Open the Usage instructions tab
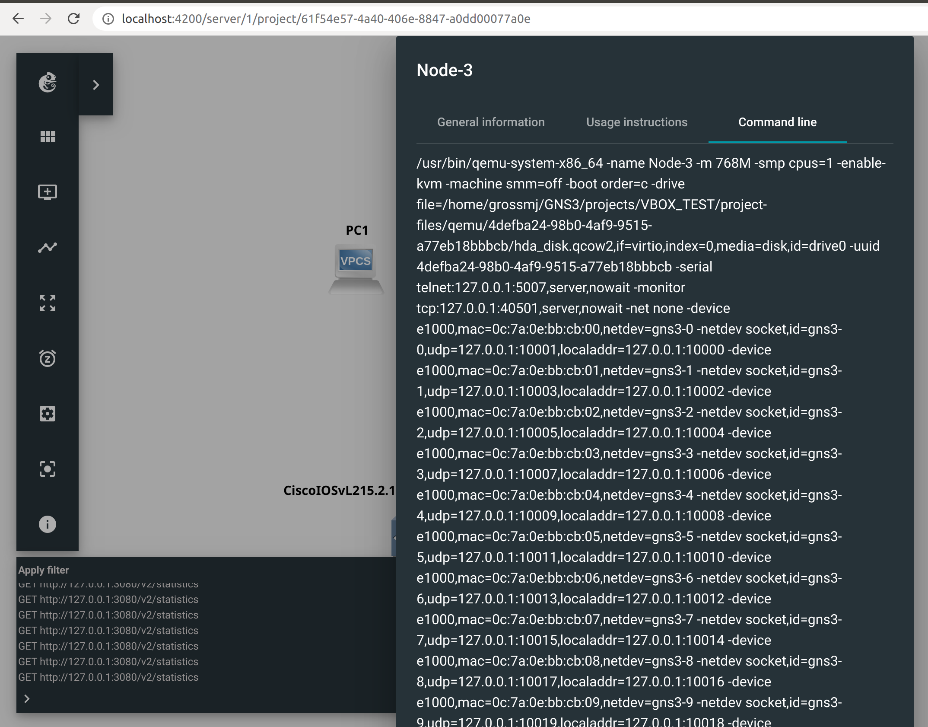 tap(636, 122)
